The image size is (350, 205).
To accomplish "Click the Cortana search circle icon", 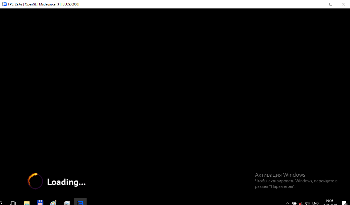I will click(1, 203).
